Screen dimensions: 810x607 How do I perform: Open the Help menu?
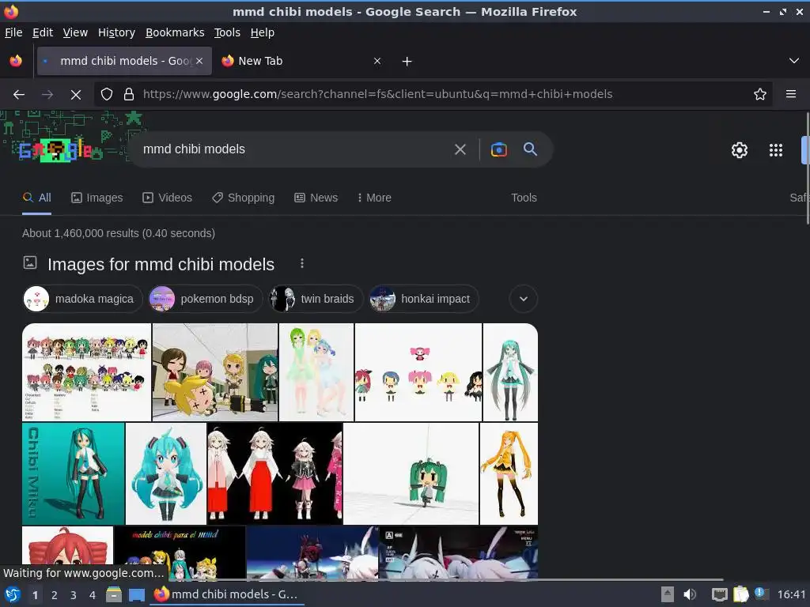(x=263, y=32)
